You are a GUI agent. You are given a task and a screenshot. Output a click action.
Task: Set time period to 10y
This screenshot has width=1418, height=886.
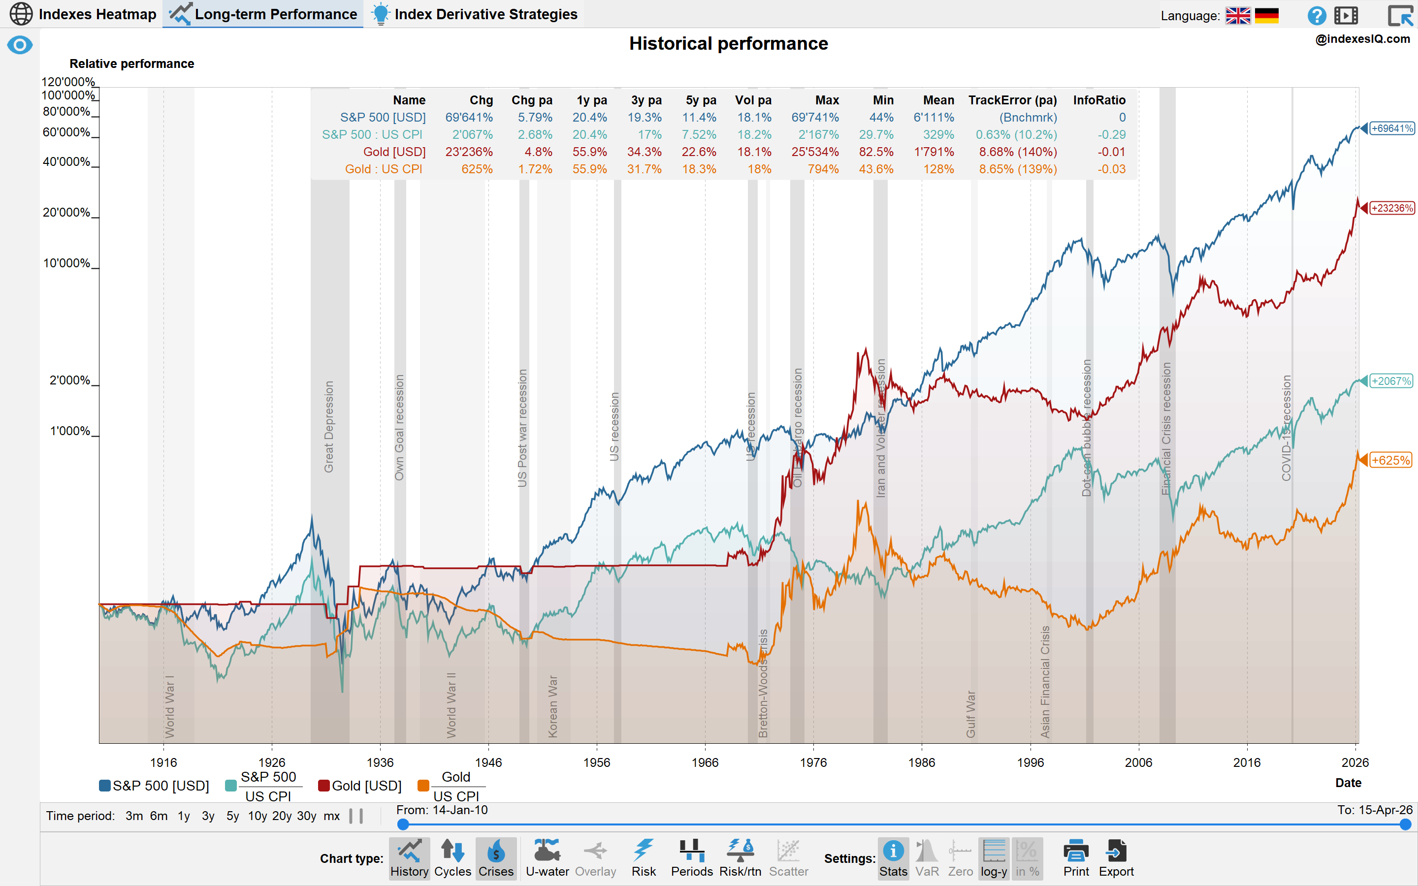(257, 816)
